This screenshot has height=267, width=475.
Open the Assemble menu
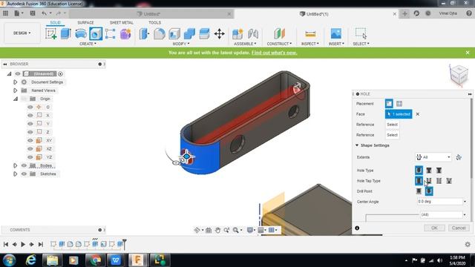click(x=245, y=44)
